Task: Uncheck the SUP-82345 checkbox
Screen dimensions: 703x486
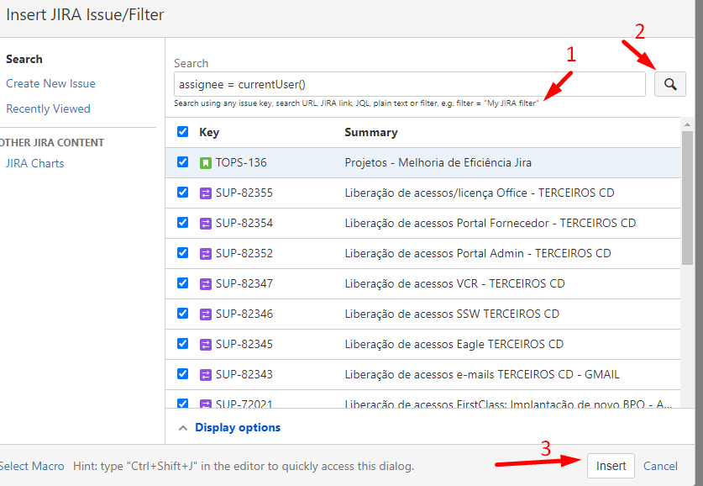Action: [182, 343]
